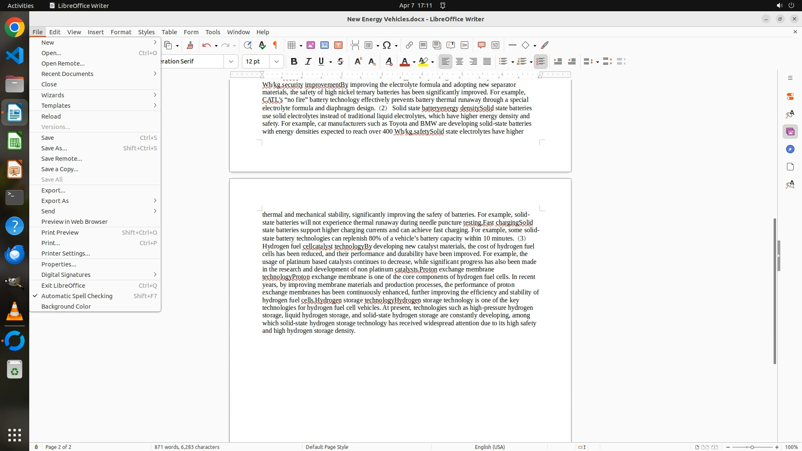Toggle Bold formatting button
The height and width of the screenshot is (451, 802).
[294, 61]
